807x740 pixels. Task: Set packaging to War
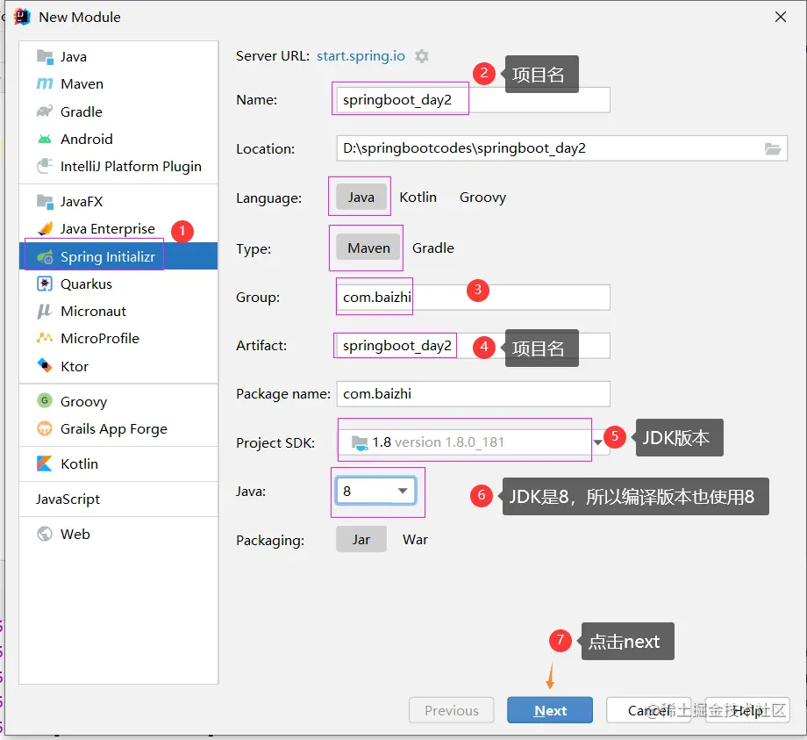415,539
